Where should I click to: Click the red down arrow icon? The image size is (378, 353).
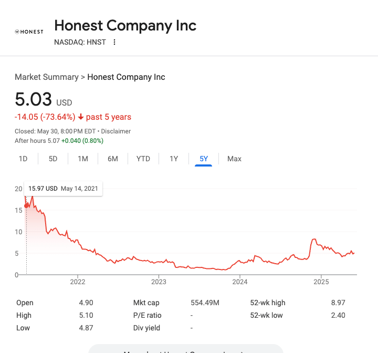[81, 117]
